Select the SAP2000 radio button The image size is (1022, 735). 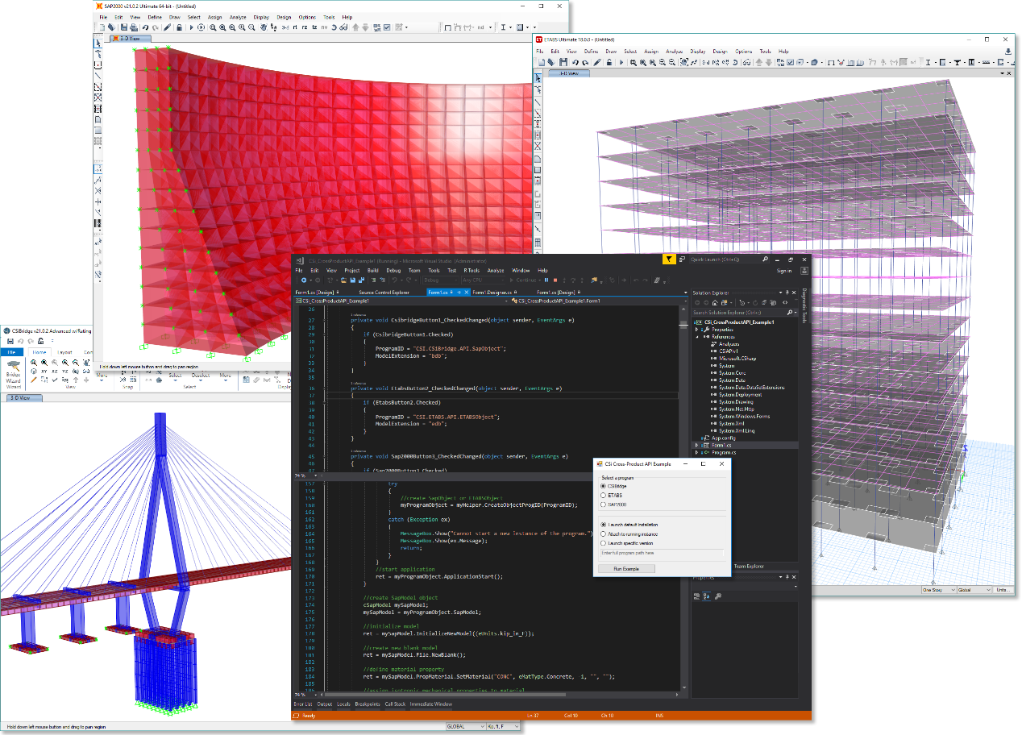pyautogui.click(x=604, y=505)
